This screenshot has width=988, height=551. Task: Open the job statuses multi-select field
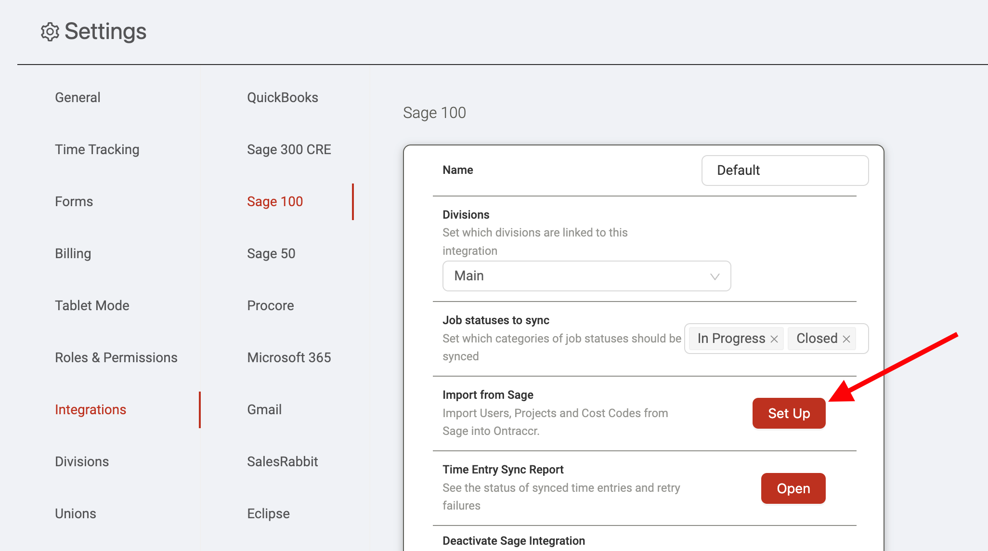(x=776, y=339)
